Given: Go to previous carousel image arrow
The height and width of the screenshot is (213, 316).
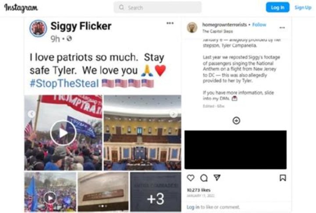Looking at the screenshot, I should (32, 114).
